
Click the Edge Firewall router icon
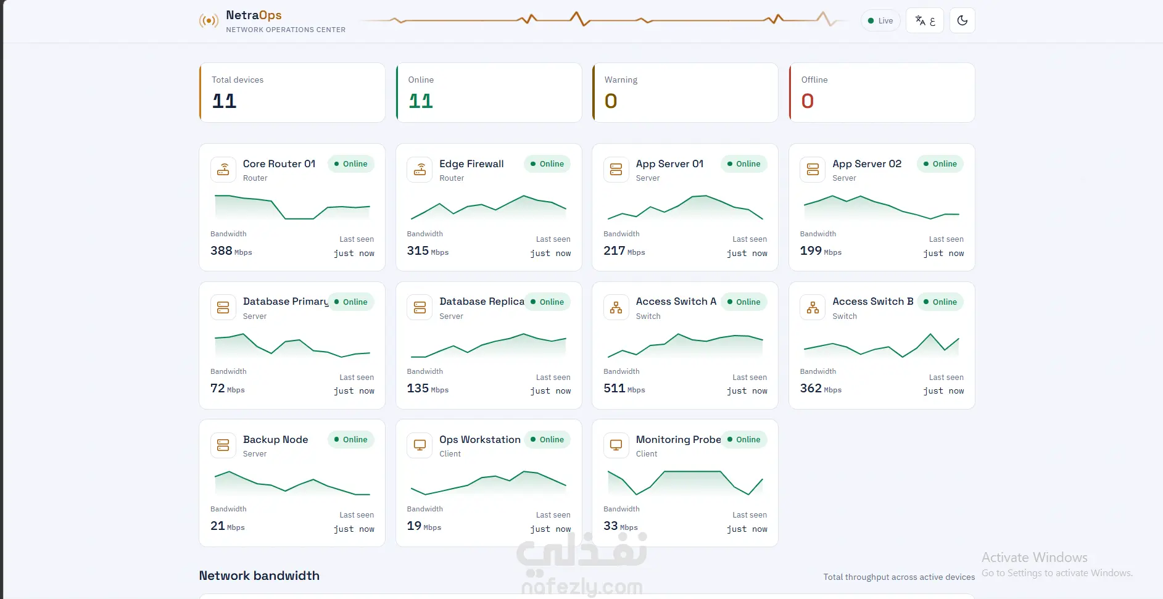point(420,170)
